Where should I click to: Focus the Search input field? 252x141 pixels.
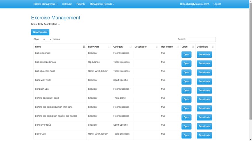[201, 39]
